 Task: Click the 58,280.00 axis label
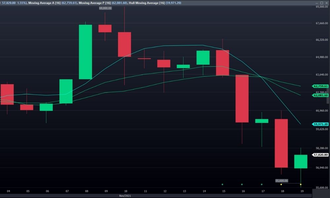pyautogui.click(x=322, y=148)
